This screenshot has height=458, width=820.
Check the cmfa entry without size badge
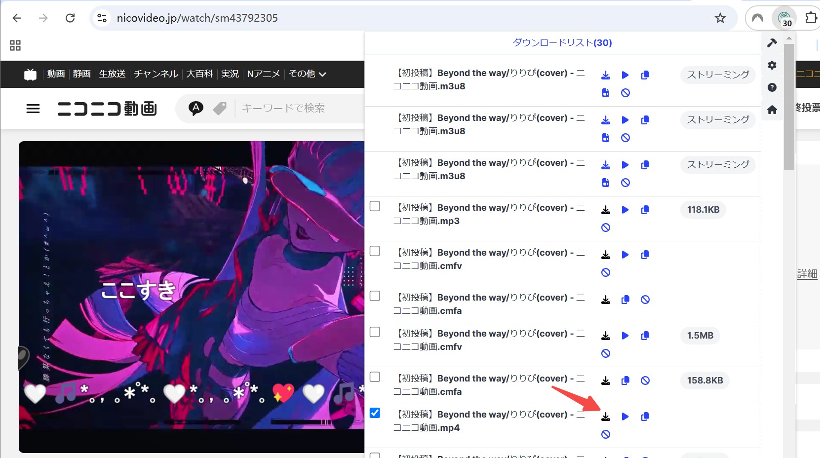coord(375,296)
